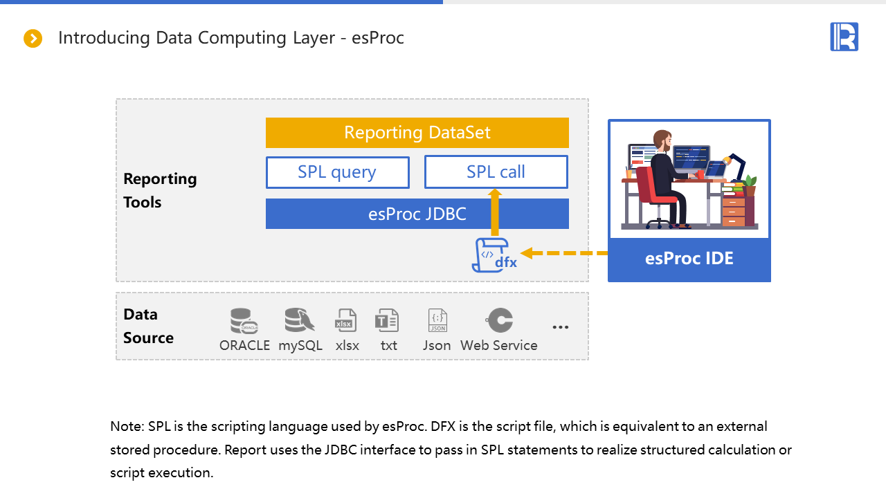
Task: Click the 'txt' caption text
Action: tap(388, 345)
